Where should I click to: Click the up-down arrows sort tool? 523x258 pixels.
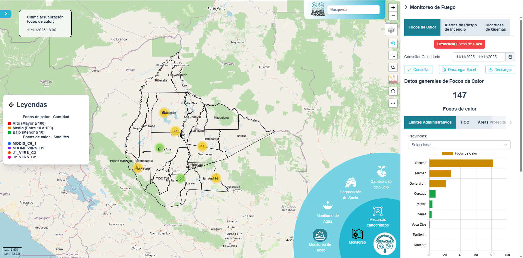(x=393, y=55)
